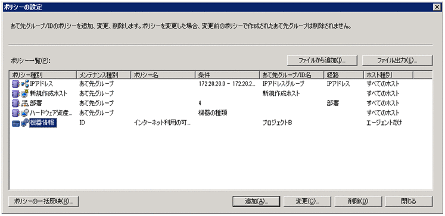The width and height of the screenshot is (445, 216).
Task: Click the 機器の種類 condition cell
Action: pos(213,113)
